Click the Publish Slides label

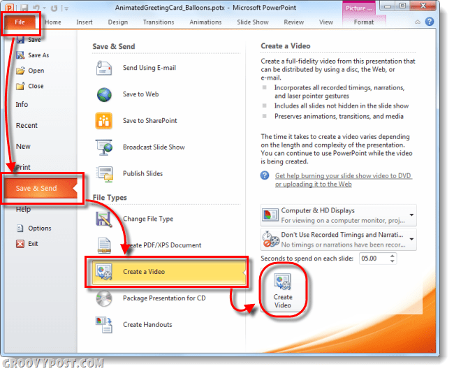pyautogui.click(x=142, y=173)
